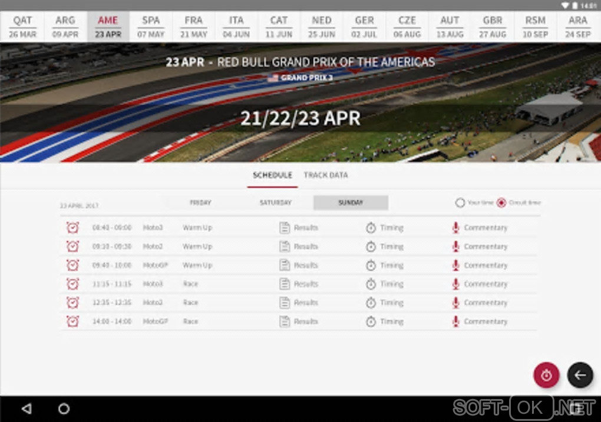Open Timing for 14:00 MotoGP Race

coord(384,321)
